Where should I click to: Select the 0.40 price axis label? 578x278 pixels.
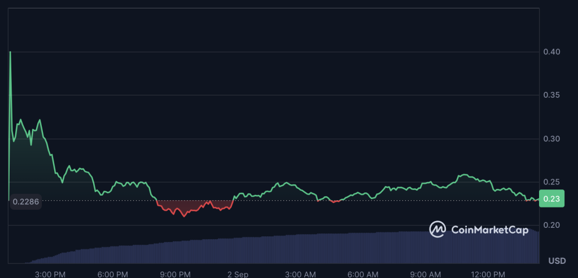click(x=551, y=52)
